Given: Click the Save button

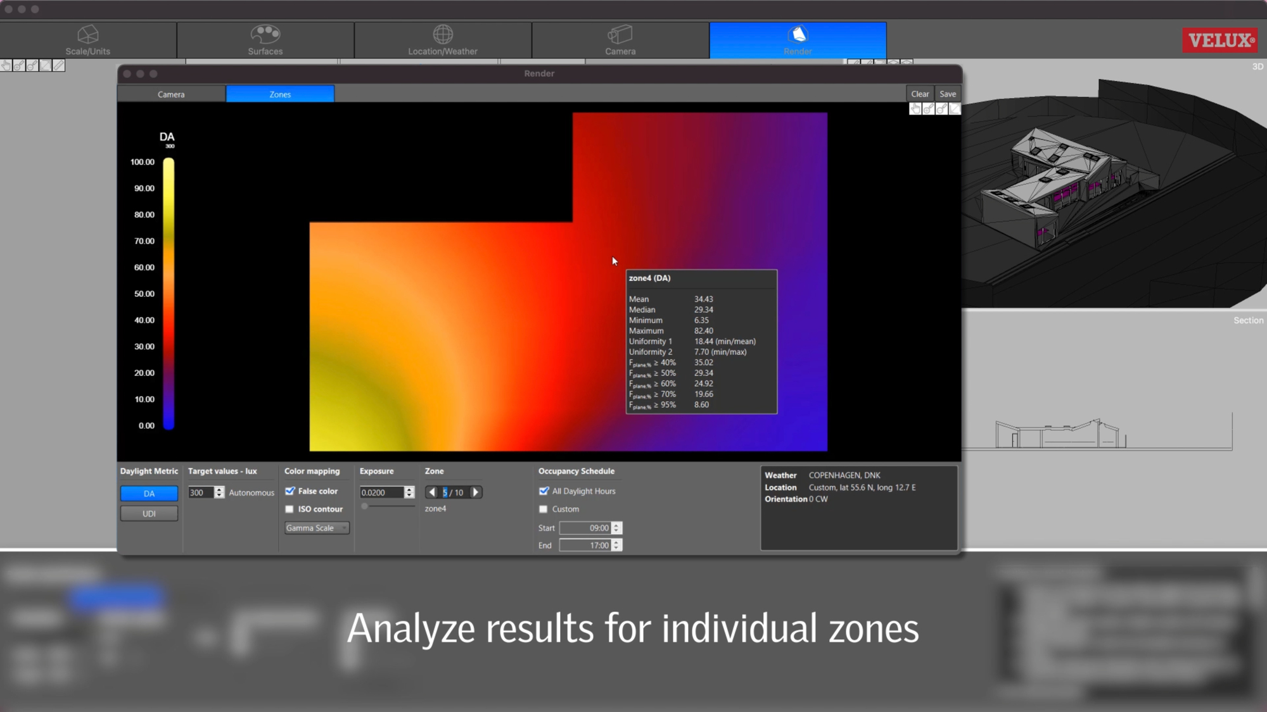Looking at the screenshot, I should [x=947, y=94].
